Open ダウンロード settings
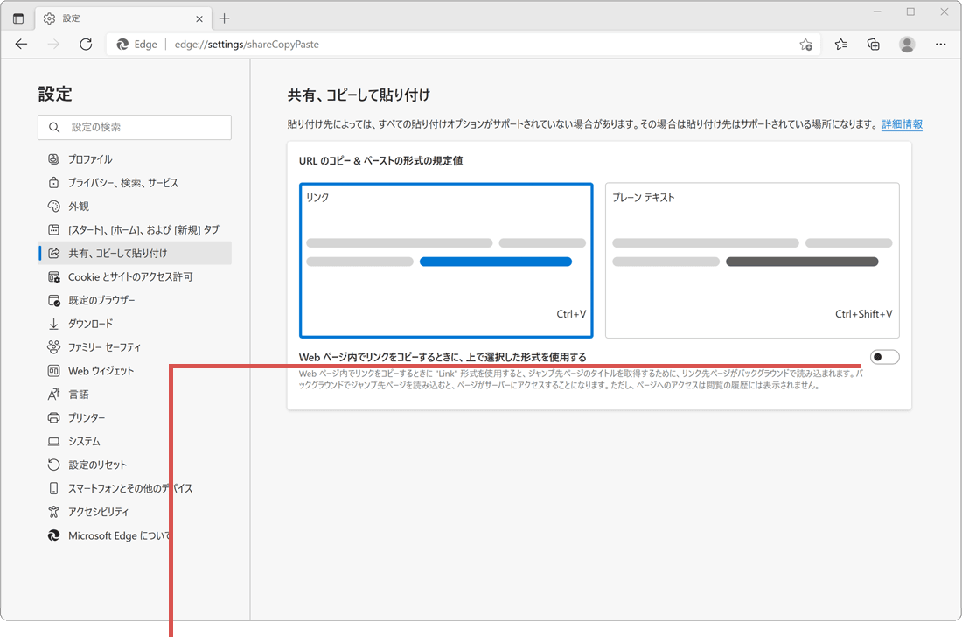 135,324
